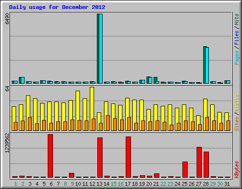Click the orange Sites bar on day 14
Viewport: 242px width, 189px height.
point(108,123)
